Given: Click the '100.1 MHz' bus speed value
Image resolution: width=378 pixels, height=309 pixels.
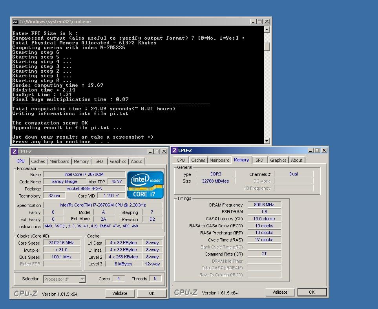Looking at the screenshot, I should (62, 257).
